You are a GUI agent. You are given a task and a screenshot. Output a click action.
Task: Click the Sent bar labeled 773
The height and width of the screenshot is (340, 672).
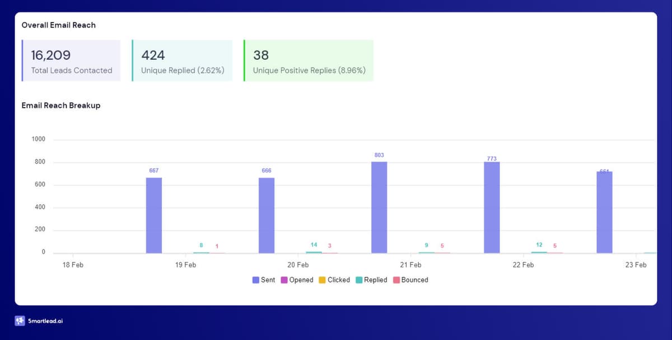tap(492, 207)
